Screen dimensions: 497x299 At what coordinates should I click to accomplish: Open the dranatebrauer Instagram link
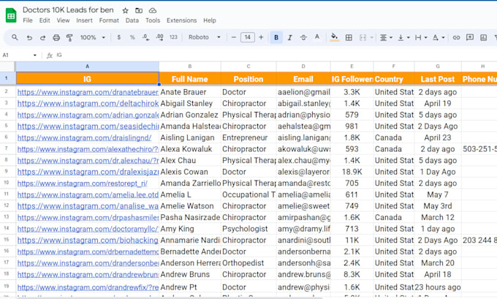[x=88, y=92]
